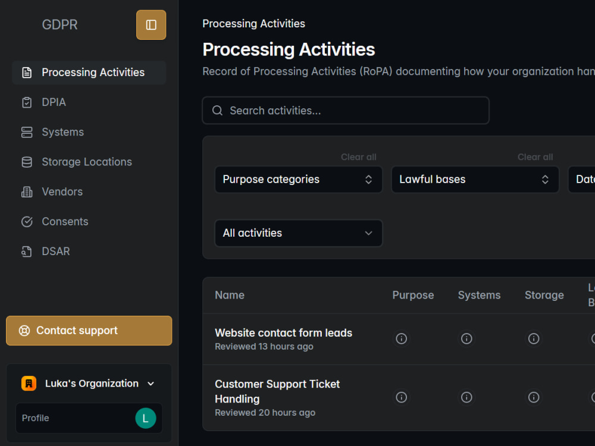Open Customer Support Ticket Handling activity
The width and height of the screenshot is (595, 446).
(x=277, y=391)
